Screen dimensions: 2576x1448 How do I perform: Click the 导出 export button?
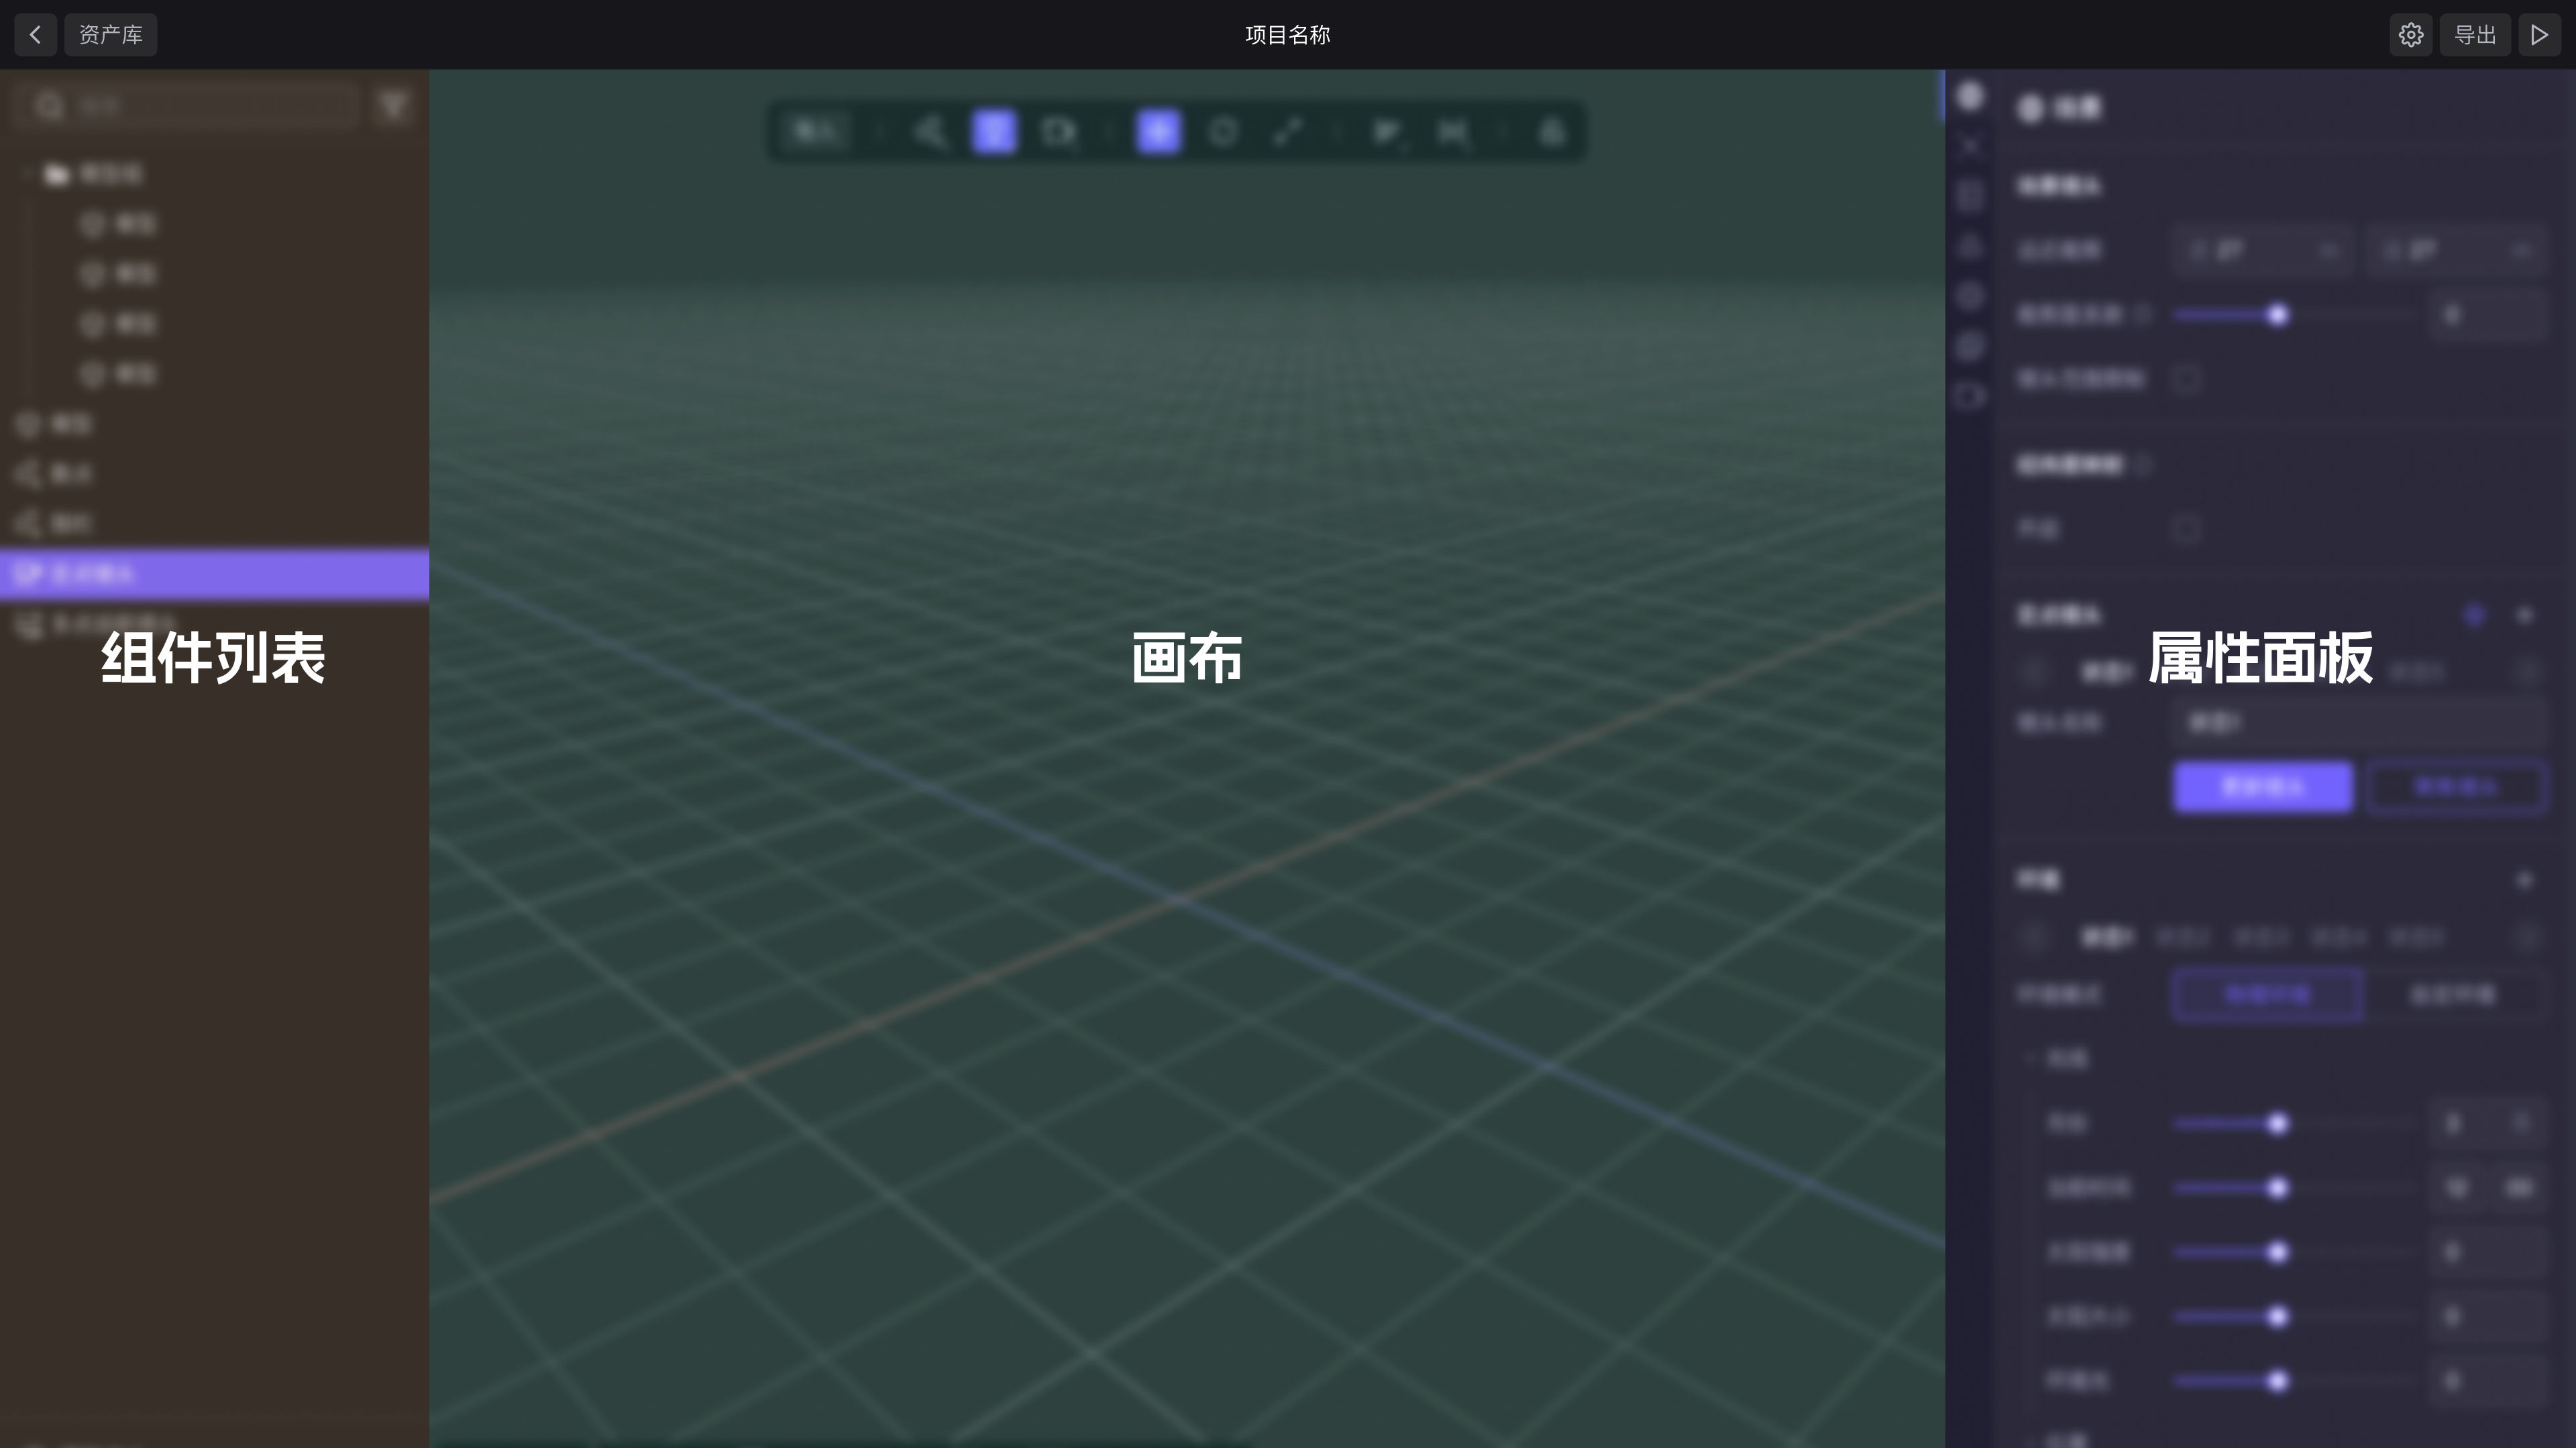[x=2475, y=34]
